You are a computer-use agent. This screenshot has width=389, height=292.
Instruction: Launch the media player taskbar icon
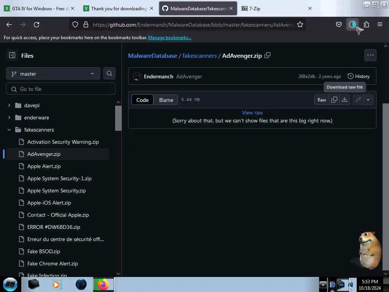[x=57, y=284]
